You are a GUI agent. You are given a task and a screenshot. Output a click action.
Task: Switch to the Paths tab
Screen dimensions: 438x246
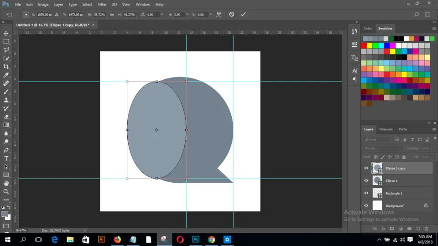tap(403, 129)
